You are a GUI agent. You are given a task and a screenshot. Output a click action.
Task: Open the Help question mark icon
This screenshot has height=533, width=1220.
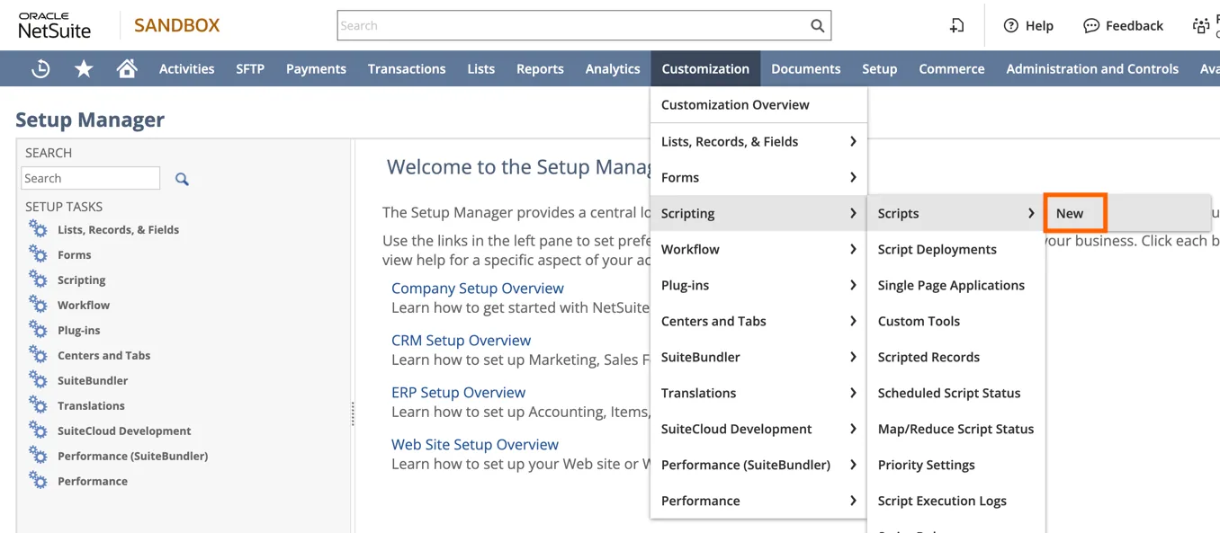point(1011,25)
